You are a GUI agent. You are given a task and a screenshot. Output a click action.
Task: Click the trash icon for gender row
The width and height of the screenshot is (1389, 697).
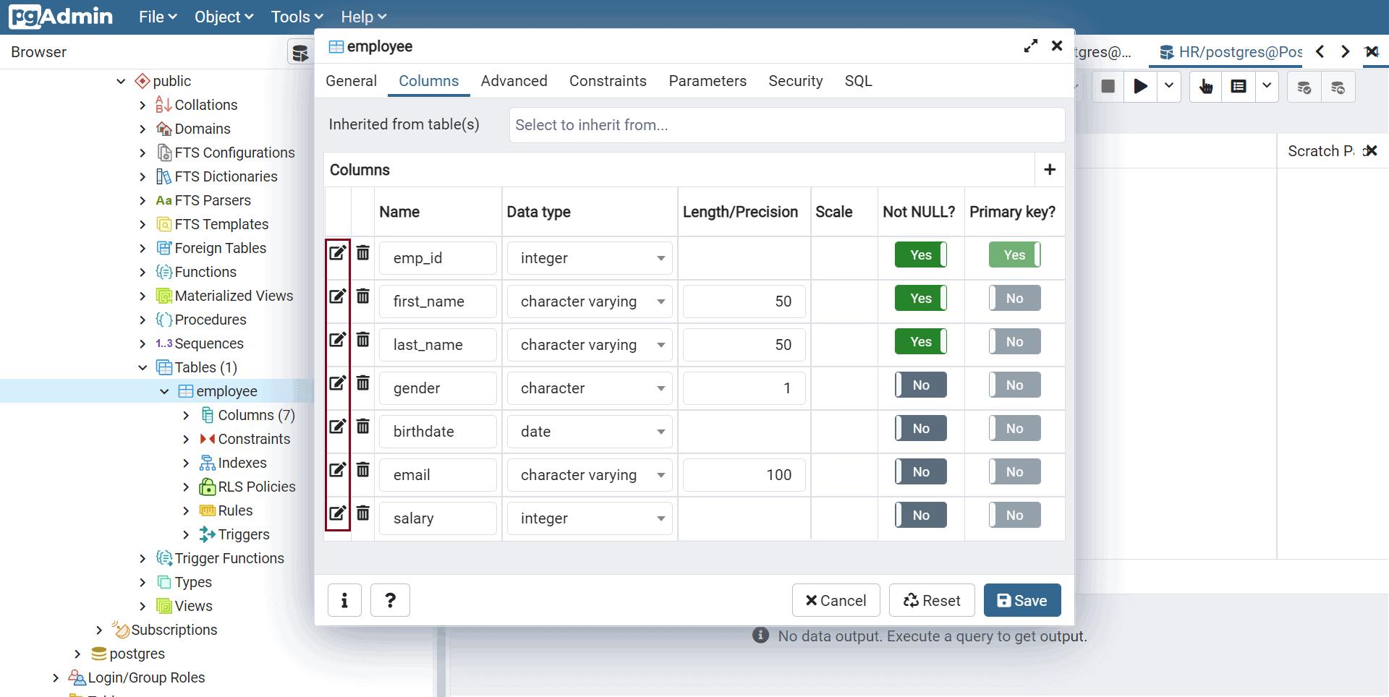tap(363, 383)
